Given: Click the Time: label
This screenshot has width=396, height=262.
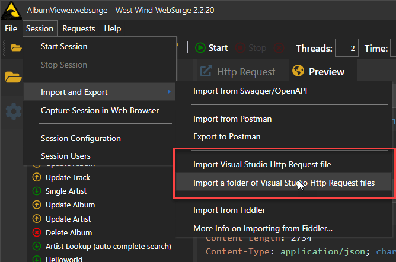Looking at the screenshot, I should click(376, 48).
